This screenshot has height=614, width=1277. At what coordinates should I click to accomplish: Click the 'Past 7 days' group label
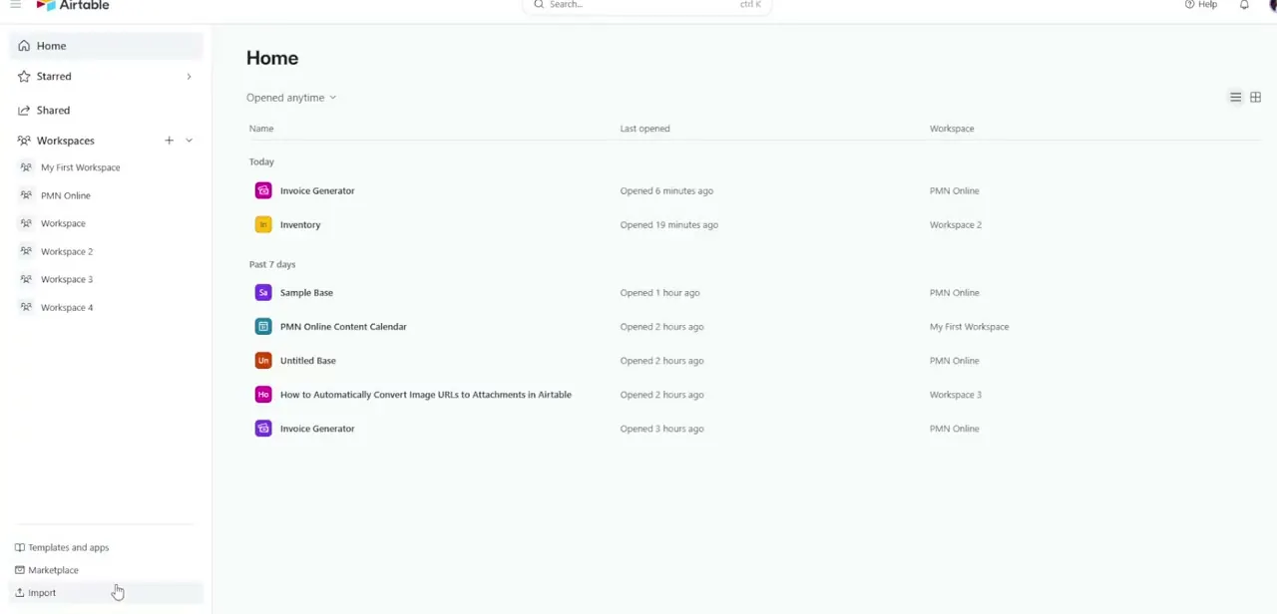coord(272,264)
